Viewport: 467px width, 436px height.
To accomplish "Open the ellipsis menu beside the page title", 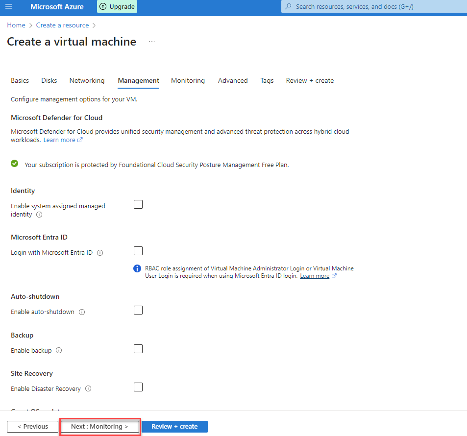I will click(x=152, y=41).
